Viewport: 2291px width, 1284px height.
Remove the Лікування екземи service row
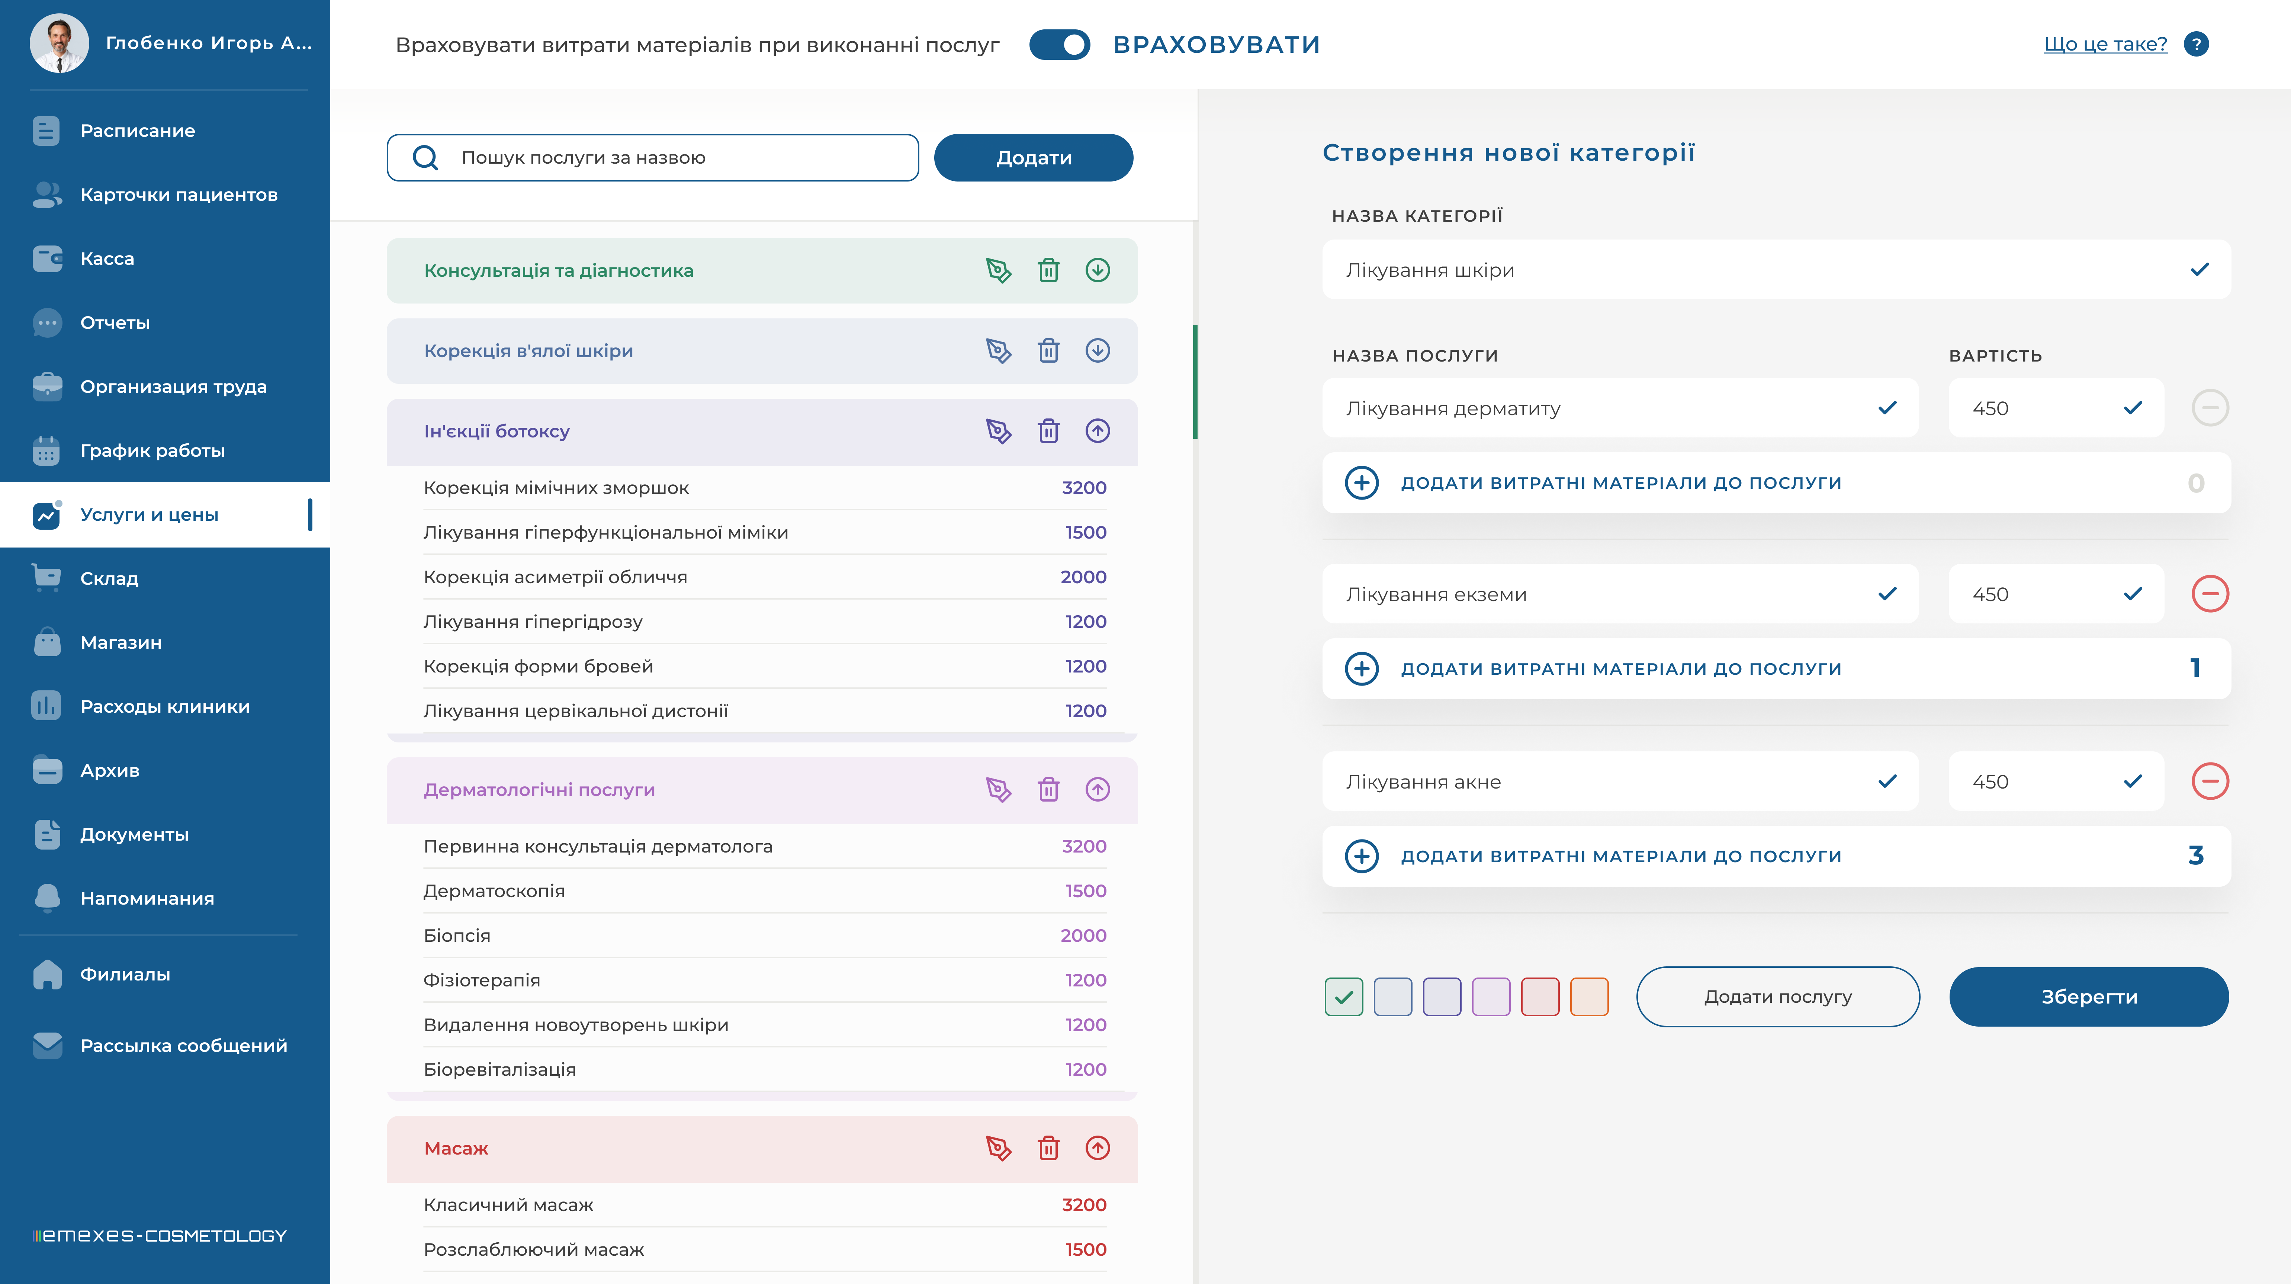(x=2209, y=594)
